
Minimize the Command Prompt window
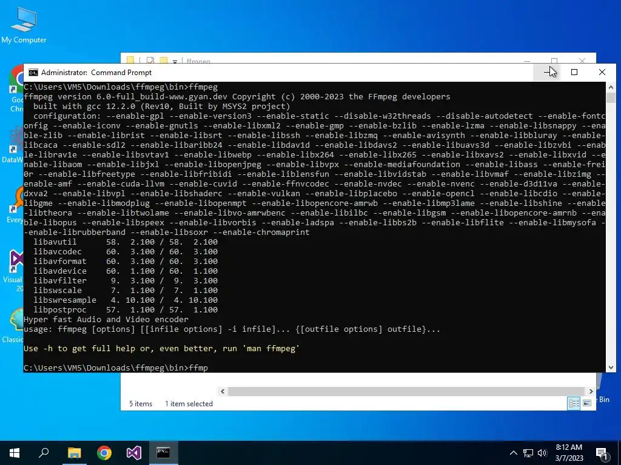point(547,73)
